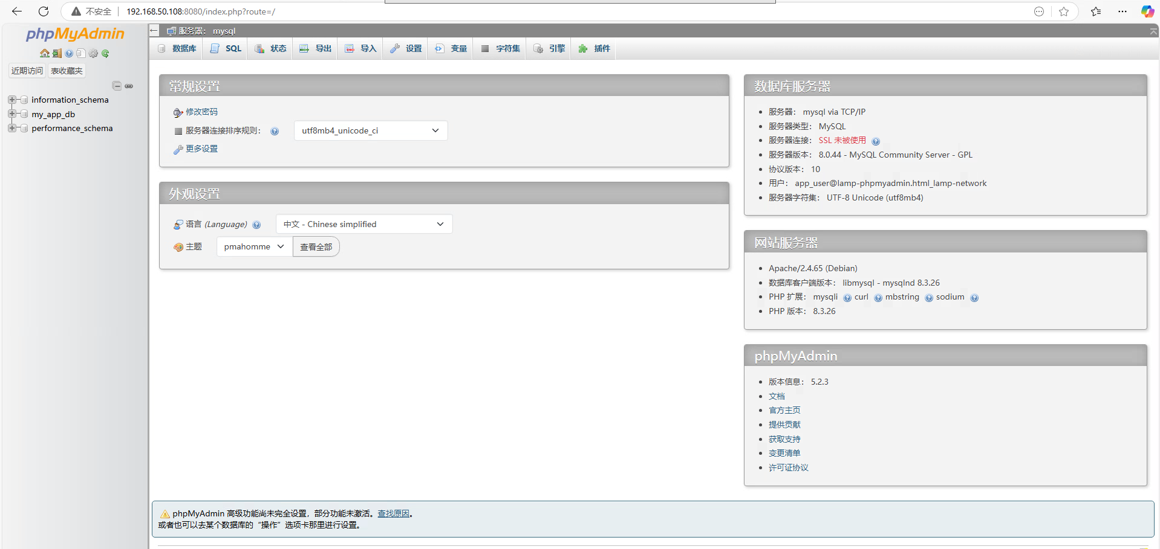Expand the information_schema tree node

click(x=11, y=100)
